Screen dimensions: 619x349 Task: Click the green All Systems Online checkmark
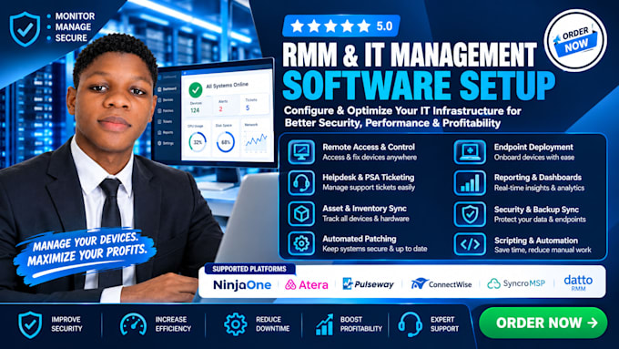[196, 90]
